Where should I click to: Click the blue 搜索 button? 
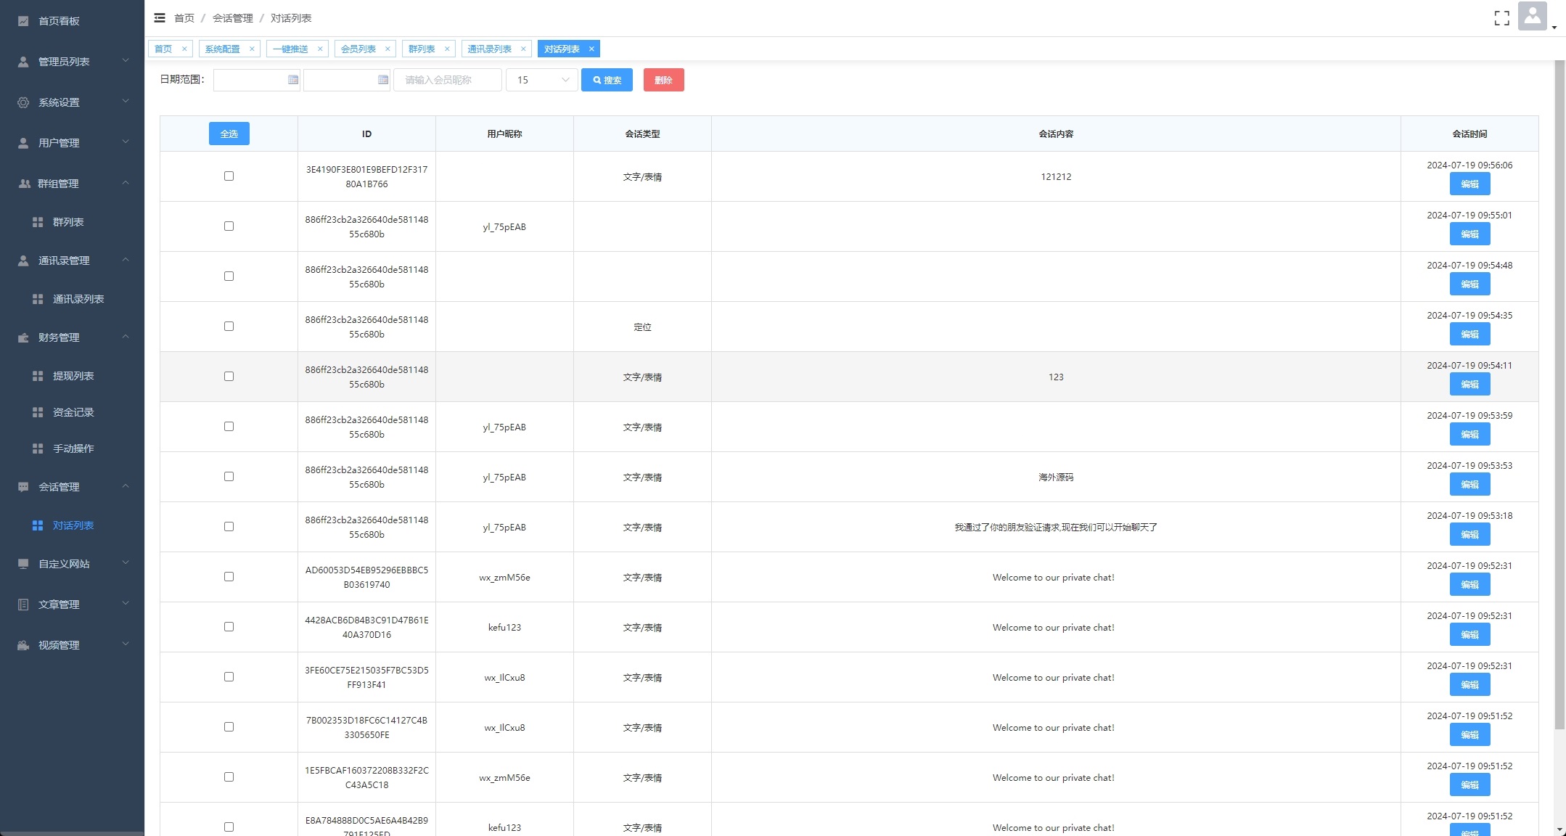607,80
